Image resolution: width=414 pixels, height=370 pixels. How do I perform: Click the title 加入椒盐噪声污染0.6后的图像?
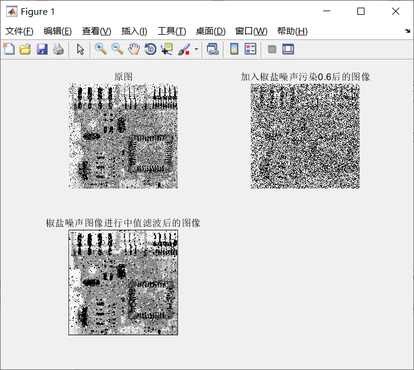305,77
